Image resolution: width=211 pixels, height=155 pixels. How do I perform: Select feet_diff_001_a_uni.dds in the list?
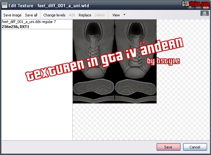37,24
